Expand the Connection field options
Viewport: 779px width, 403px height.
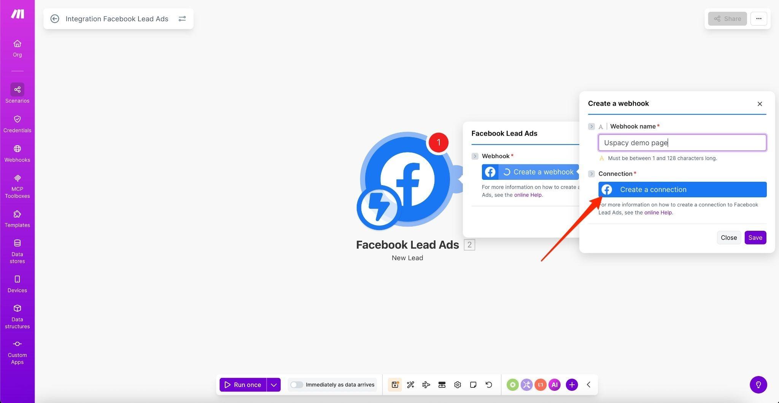click(591, 174)
